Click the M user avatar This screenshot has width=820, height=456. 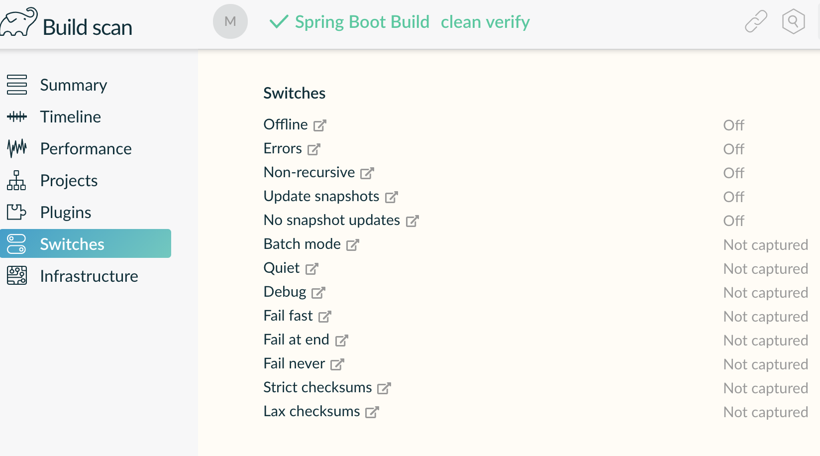tap(230, 21)
